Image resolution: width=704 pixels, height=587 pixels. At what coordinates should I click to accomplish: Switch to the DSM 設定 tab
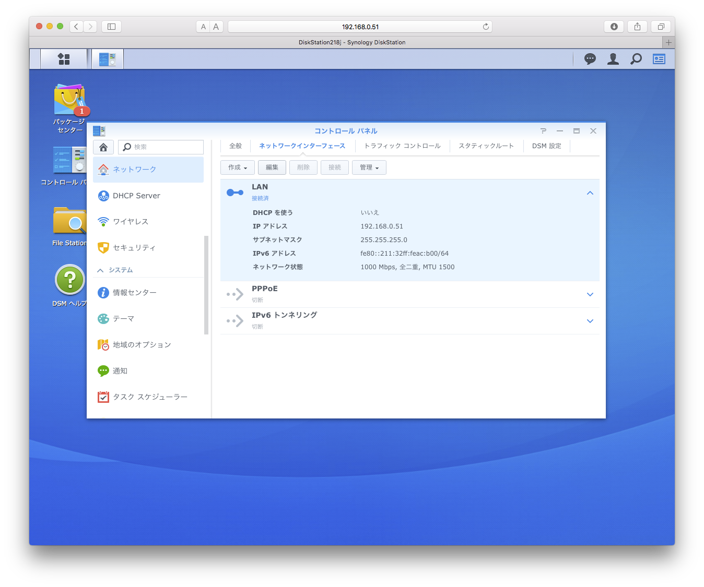[546, 146]
